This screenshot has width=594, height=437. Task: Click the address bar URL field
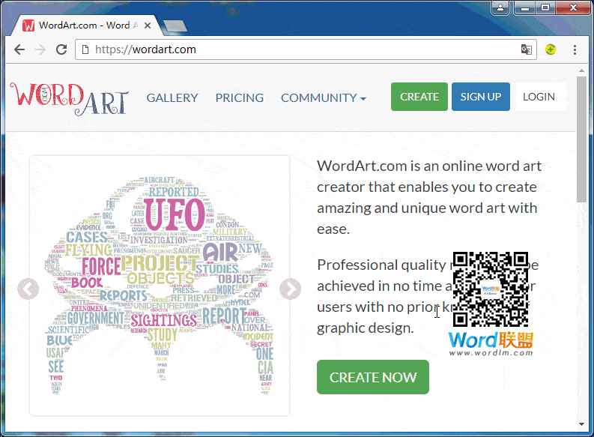point(300,49)
